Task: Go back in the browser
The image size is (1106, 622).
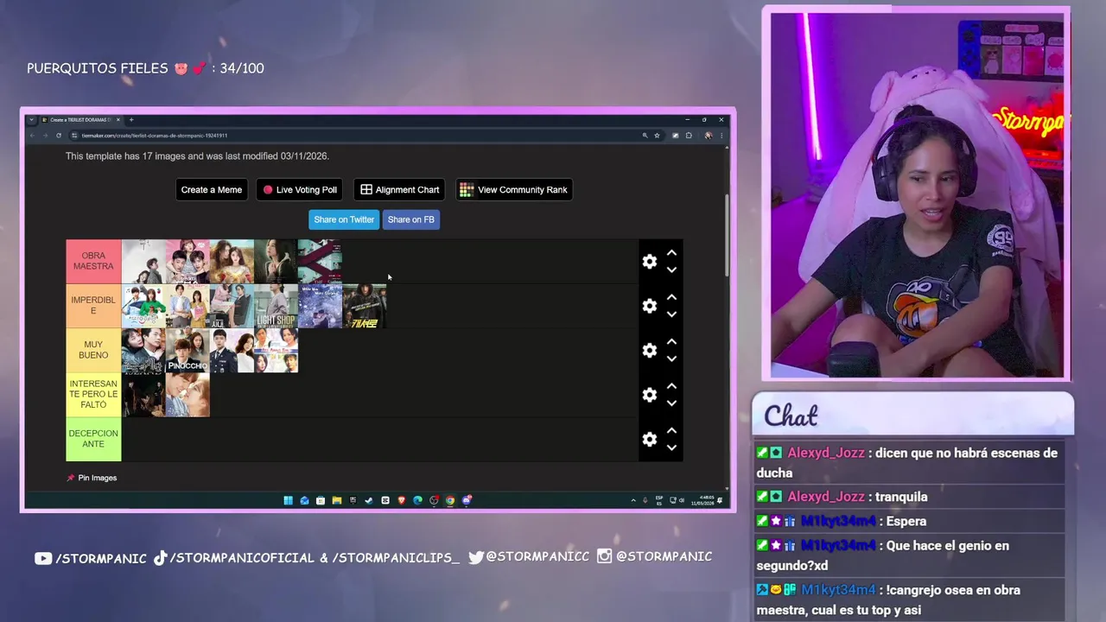Action: (31, 135)
